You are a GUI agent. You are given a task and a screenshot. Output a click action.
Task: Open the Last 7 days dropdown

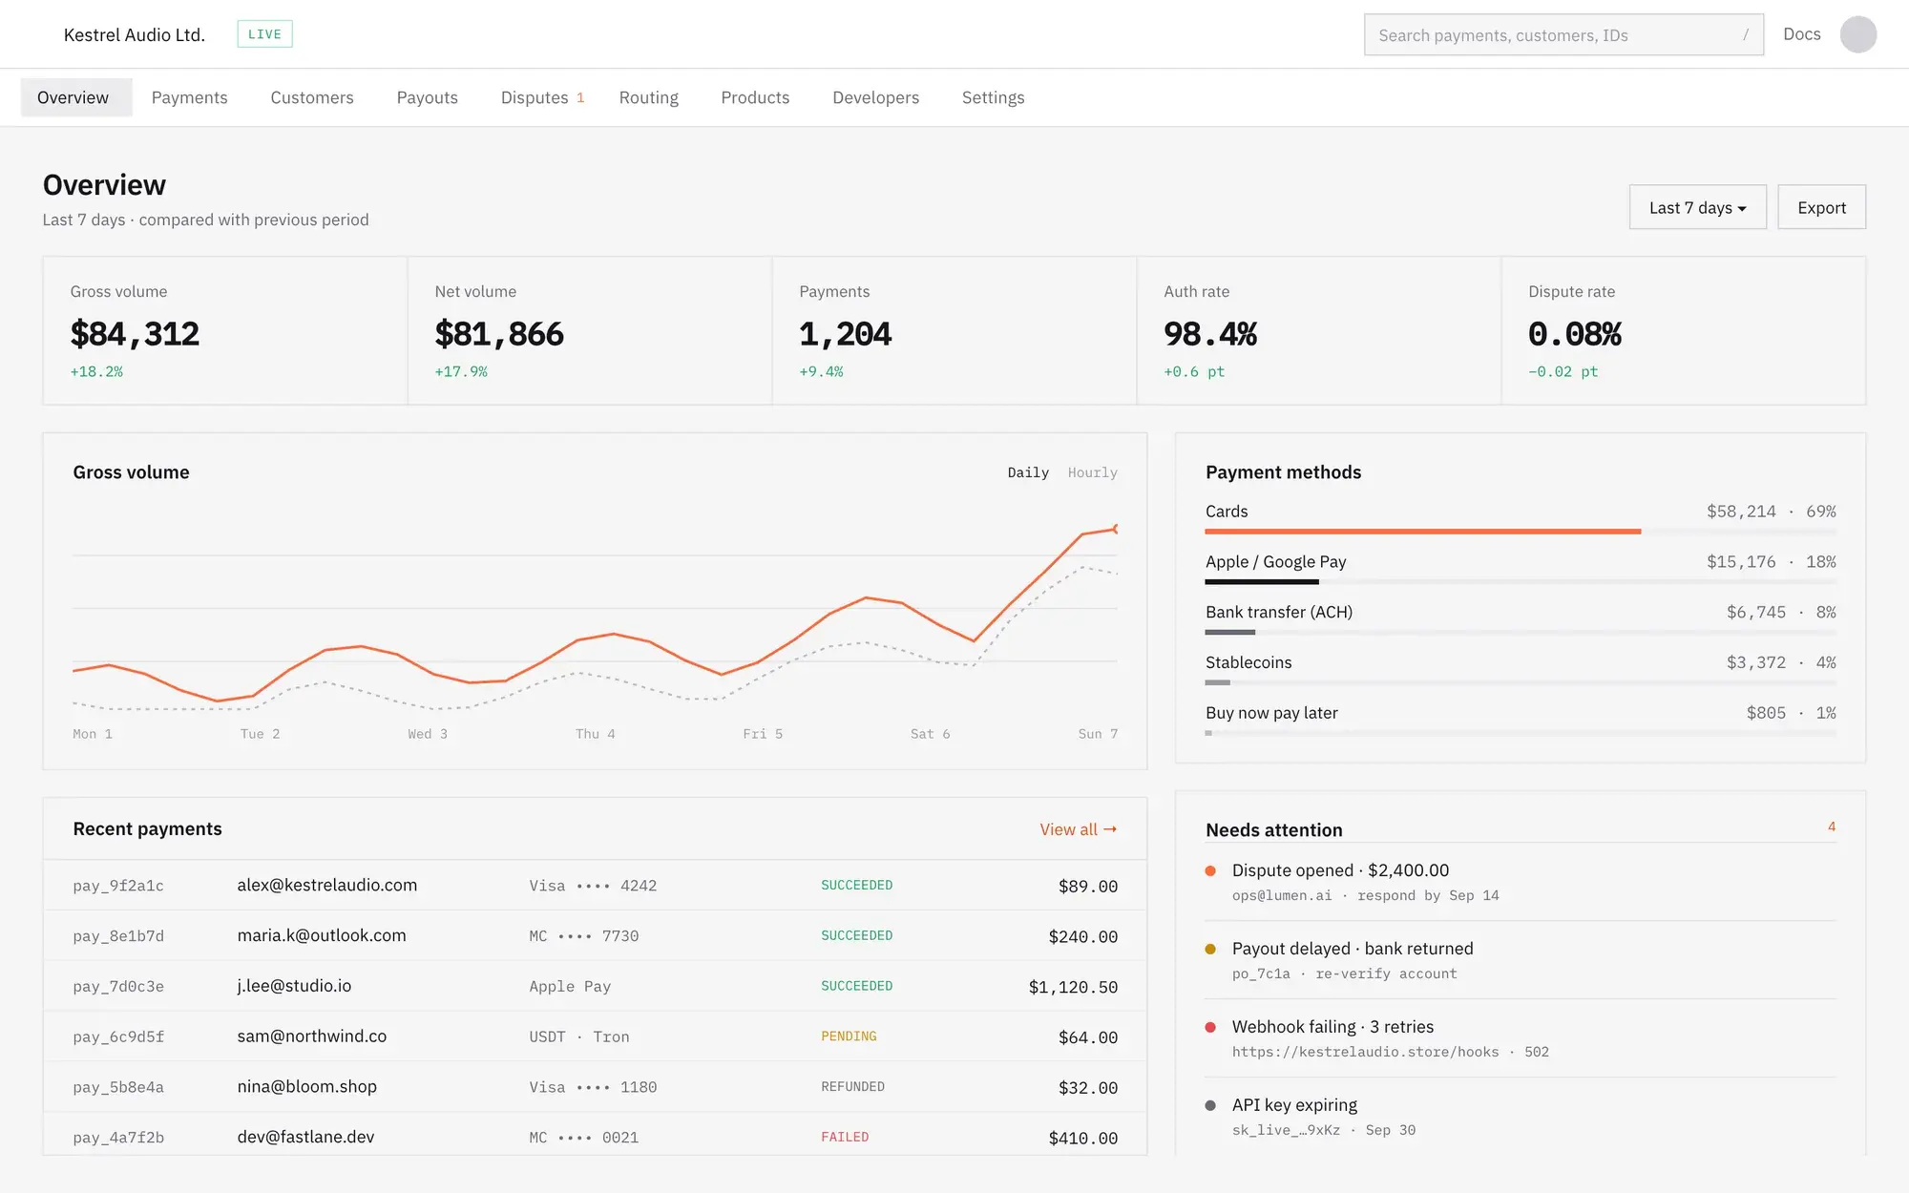click(1697, 207)
